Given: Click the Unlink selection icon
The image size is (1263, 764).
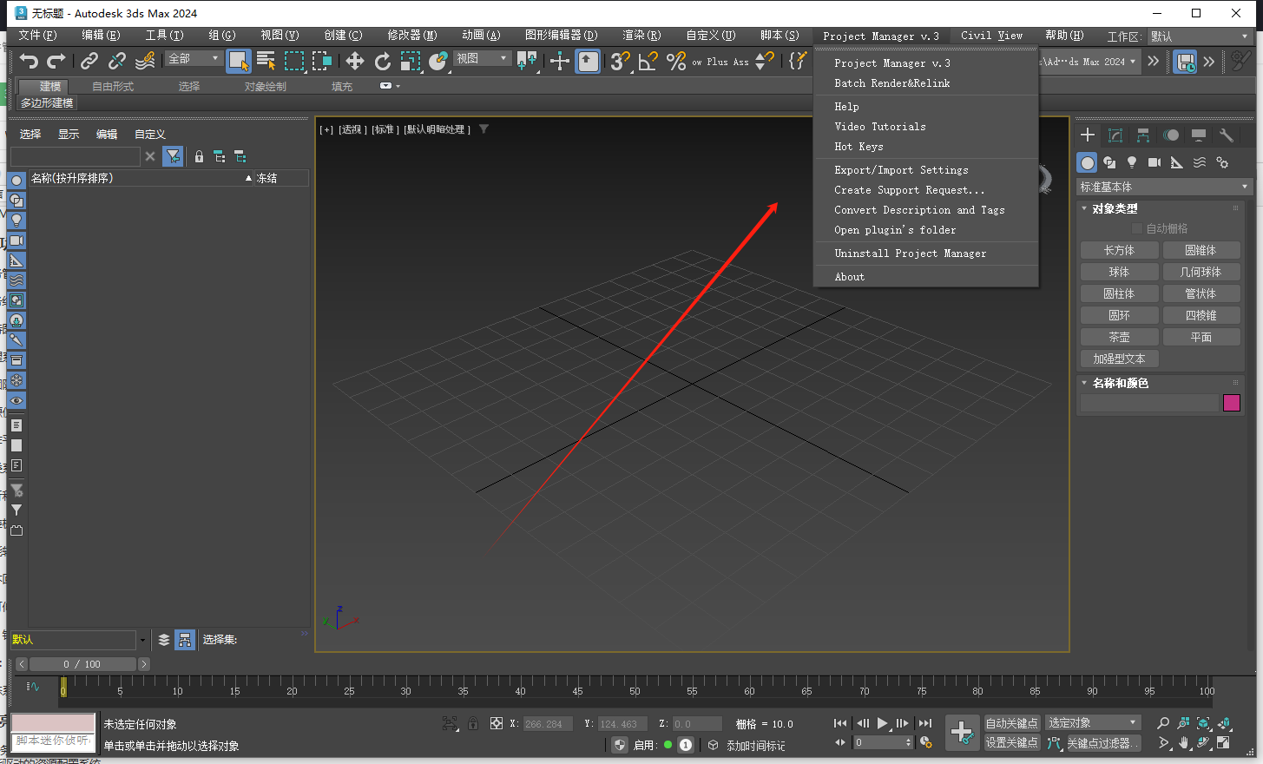Looking at the screenshot, I should pos(117,61).
